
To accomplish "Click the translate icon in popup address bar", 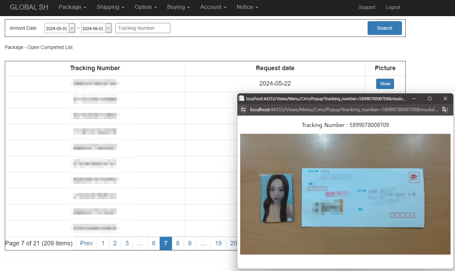I will (x=445, y=109).
